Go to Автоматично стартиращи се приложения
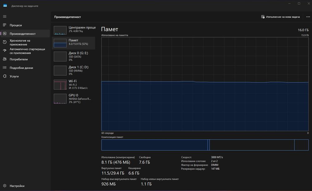 pyautogui.click(x=25, y=51)
